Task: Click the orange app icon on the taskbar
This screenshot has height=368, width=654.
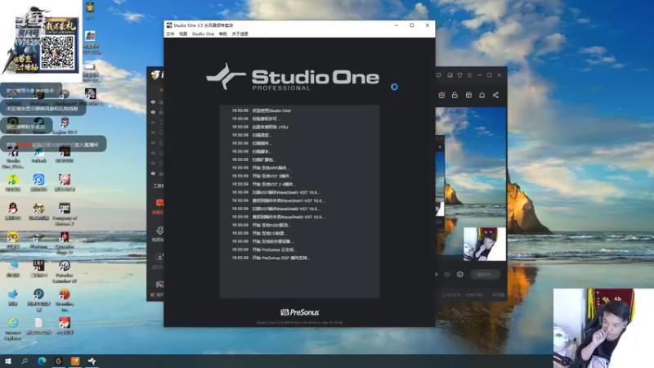Action: [75, 361]
